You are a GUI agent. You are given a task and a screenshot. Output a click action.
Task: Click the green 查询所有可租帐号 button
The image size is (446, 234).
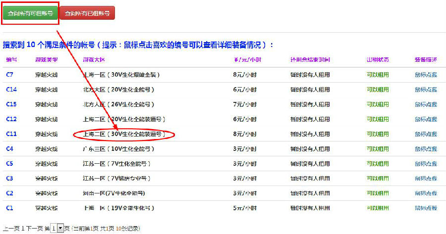coord(30,13)
